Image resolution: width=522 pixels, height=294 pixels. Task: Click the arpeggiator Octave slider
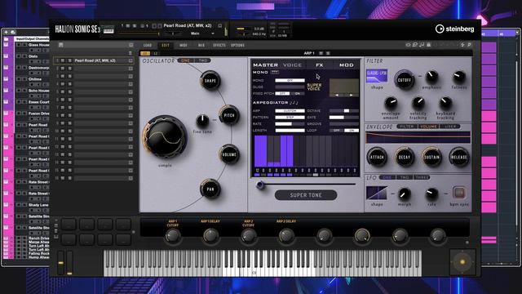344,111
